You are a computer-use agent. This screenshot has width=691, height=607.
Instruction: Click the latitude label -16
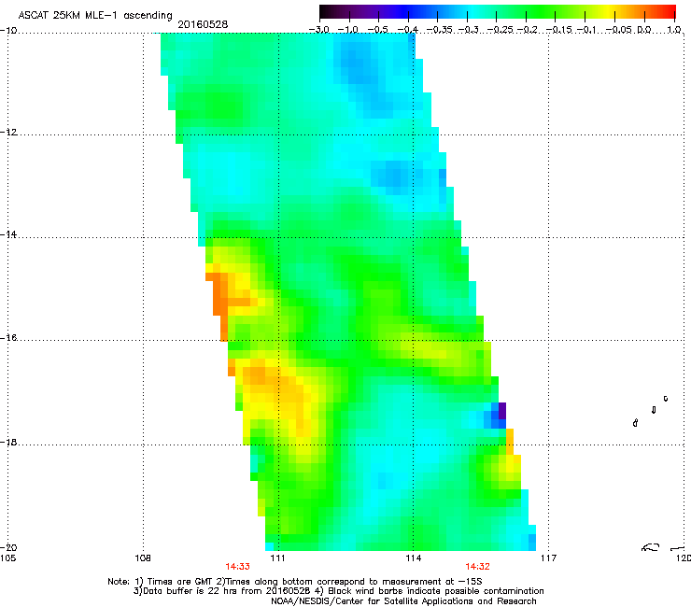click(8, 338)
